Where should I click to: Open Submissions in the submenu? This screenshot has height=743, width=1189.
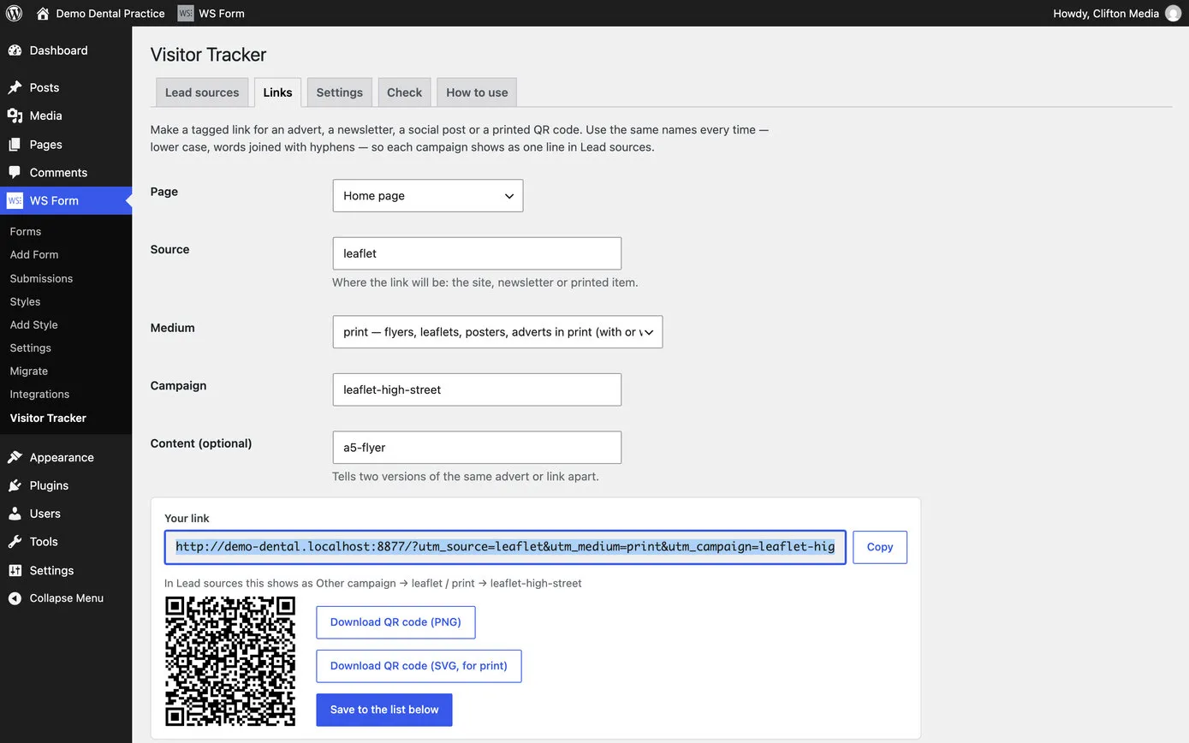pos(41,278)
